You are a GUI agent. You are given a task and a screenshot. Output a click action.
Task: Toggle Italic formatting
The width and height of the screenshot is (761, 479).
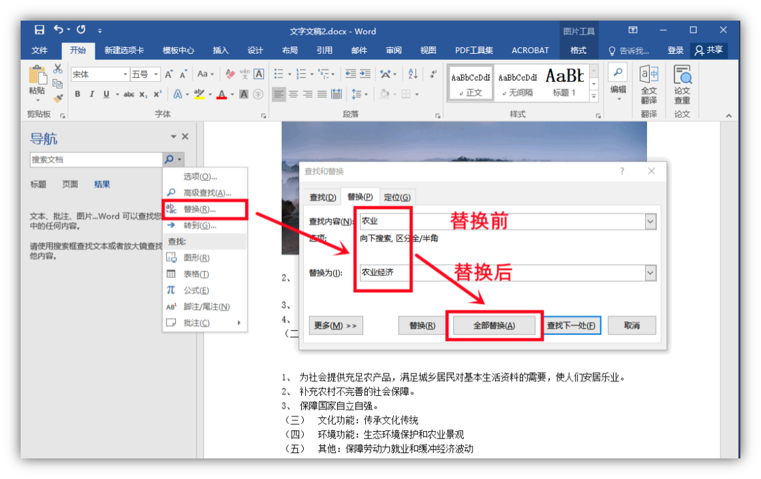tap(92, 94)
